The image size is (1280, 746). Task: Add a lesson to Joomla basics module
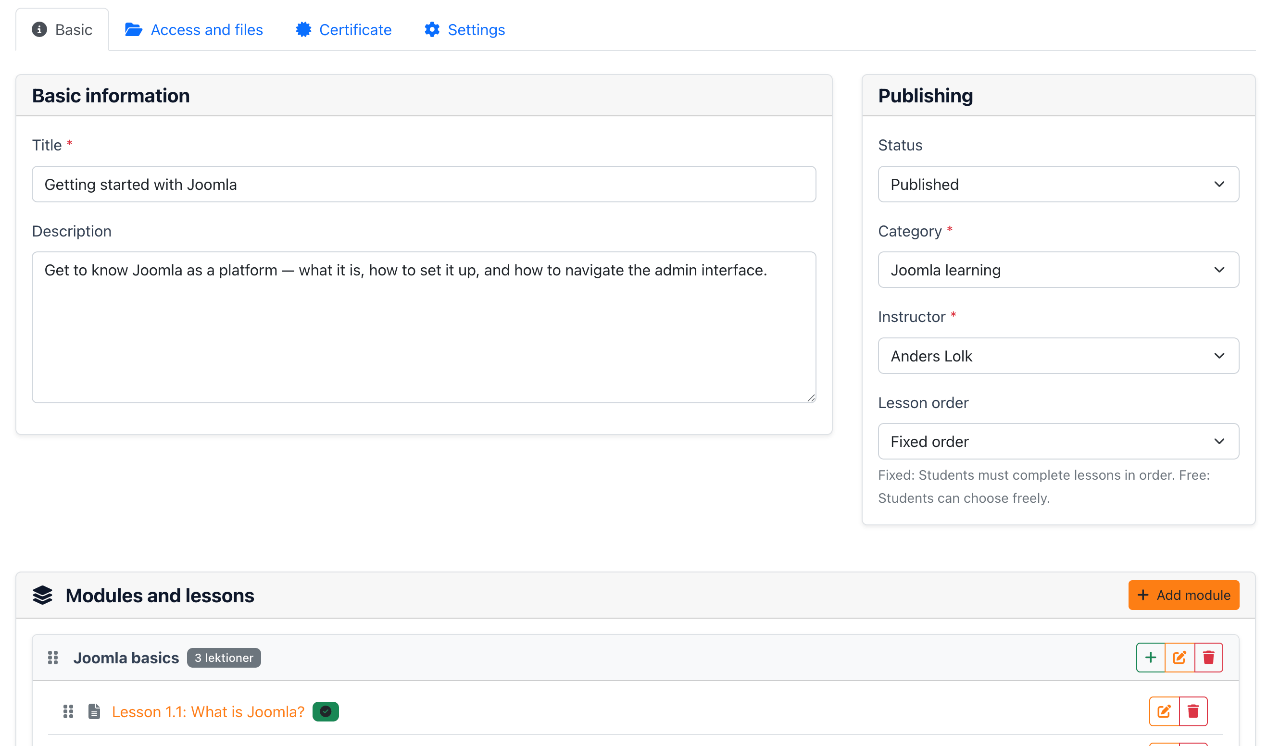pos(1151,657)
